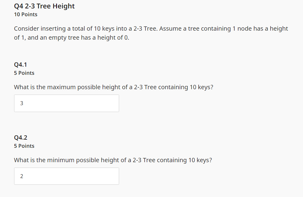
Task: Click the Q4 2-3 Tree Height heading
Action: (44, 6)
